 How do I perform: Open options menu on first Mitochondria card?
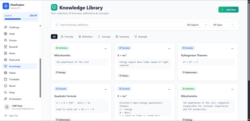(105, 49)
